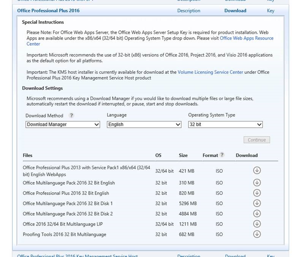Open Download tab for Office Professional Plus 2016
Viewport: 296px width, 257px height.
(x=235, y=11)
